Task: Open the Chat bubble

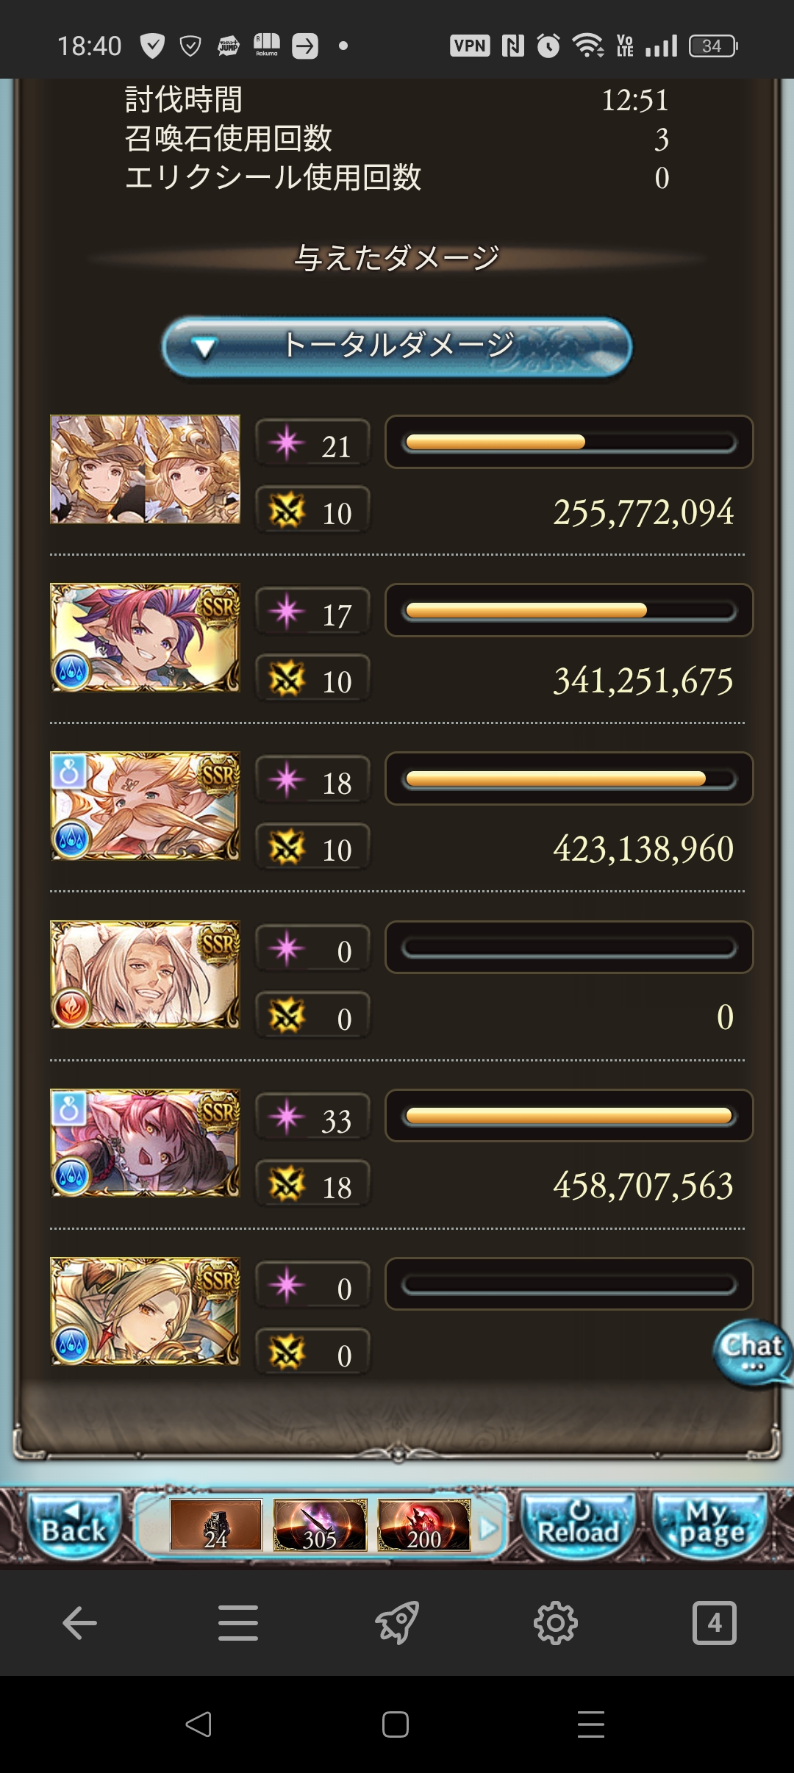Action: point(752,1353)
